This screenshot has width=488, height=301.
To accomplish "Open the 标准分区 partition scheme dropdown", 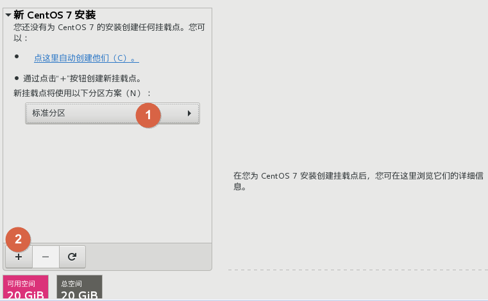I will (x=112, y=113).
